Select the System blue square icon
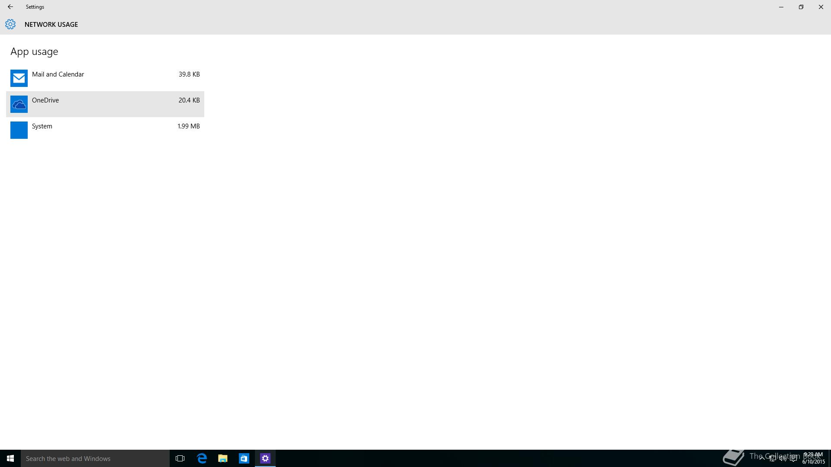Image resolution: width=831 pixels, height=467 pixels. 19,130
